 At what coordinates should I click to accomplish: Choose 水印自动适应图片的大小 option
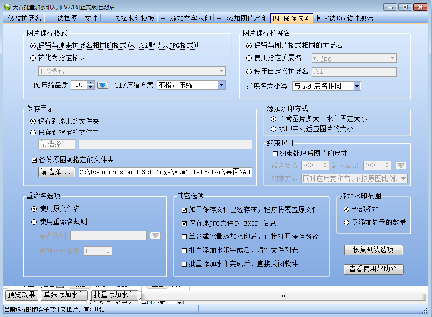point(273,129)
